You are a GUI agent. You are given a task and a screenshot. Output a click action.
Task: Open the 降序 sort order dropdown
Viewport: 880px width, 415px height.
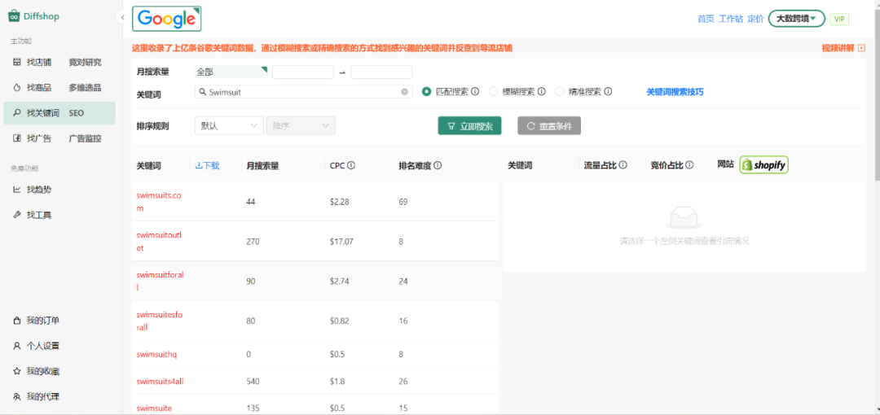301,126
